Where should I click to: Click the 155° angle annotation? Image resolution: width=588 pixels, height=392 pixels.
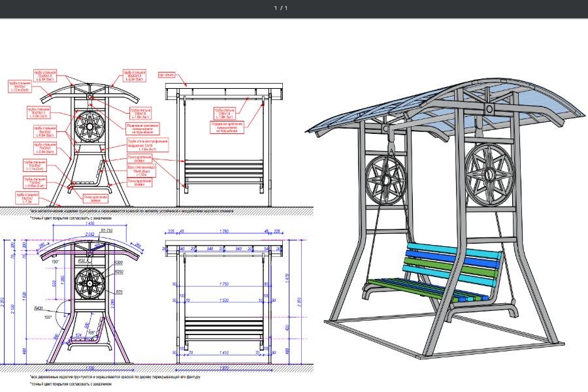48,317
